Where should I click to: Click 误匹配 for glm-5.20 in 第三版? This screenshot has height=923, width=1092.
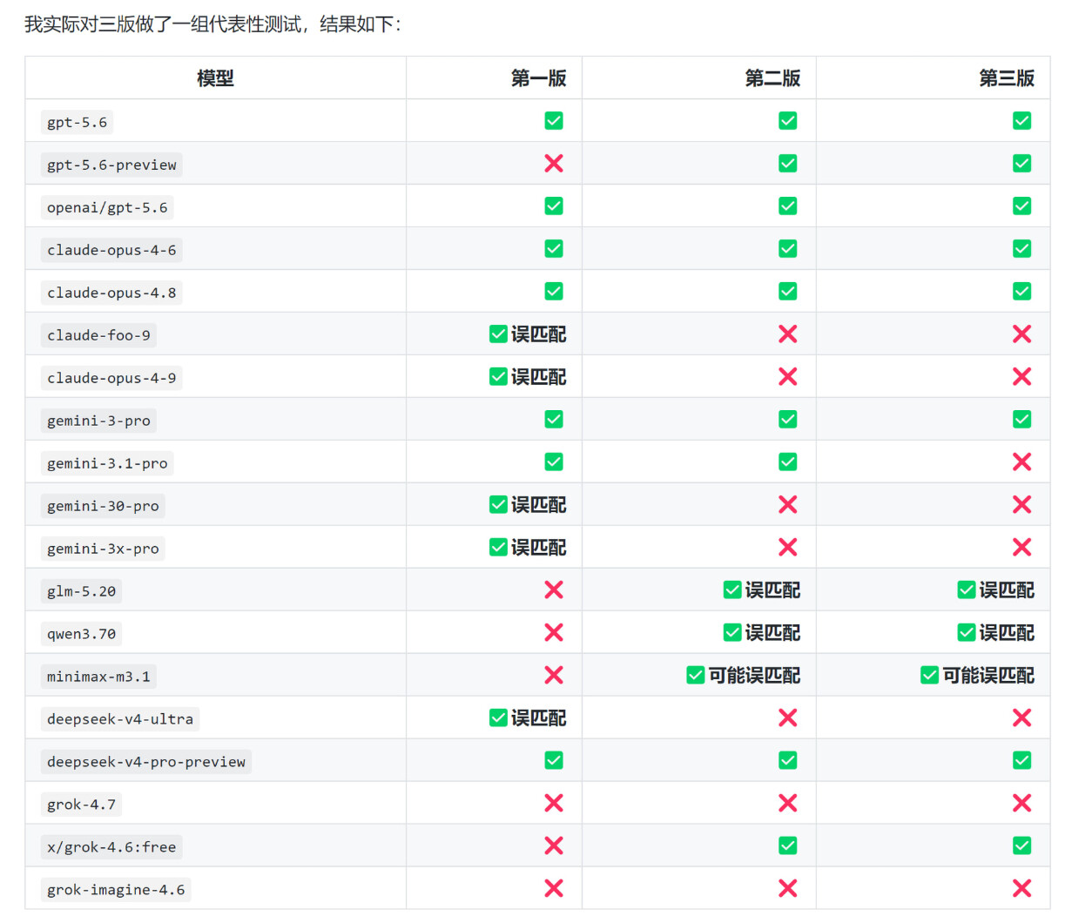pos(1007,590)
